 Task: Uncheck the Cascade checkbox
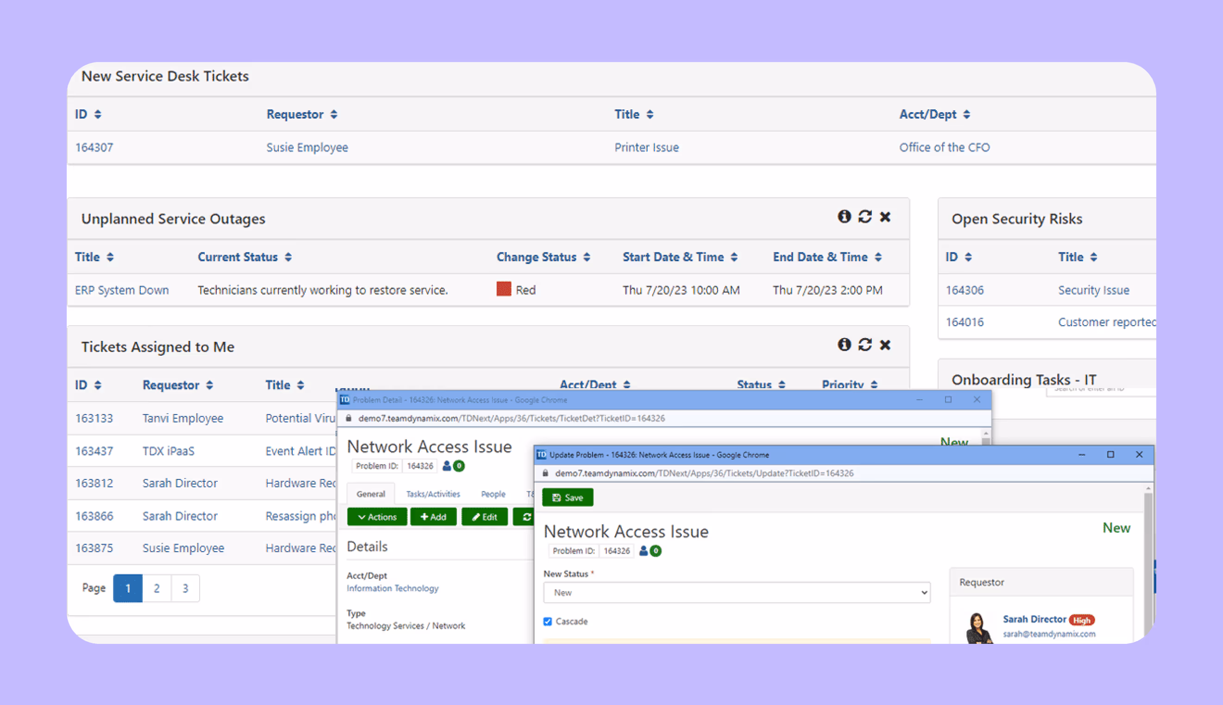coord(548,621)
